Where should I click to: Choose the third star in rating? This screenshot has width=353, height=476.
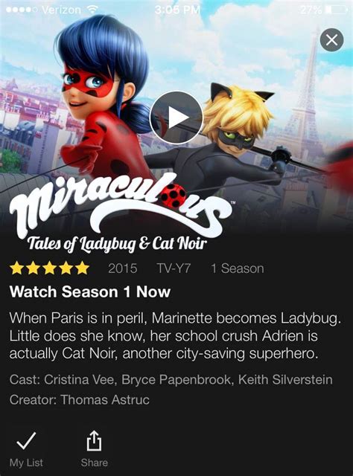(x=49, y=268)
